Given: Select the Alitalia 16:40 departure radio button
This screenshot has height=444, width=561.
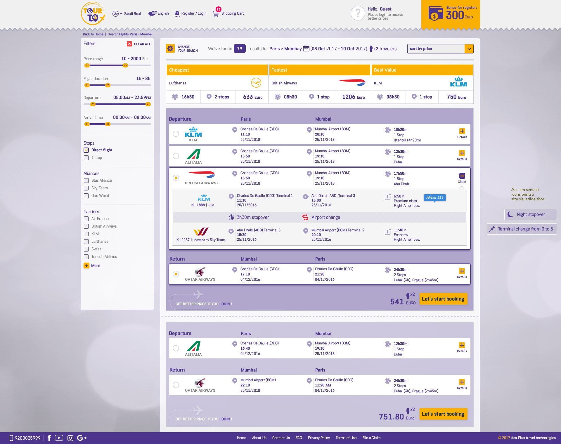Looking at the screenshot, I should click(x=176, y=348).
